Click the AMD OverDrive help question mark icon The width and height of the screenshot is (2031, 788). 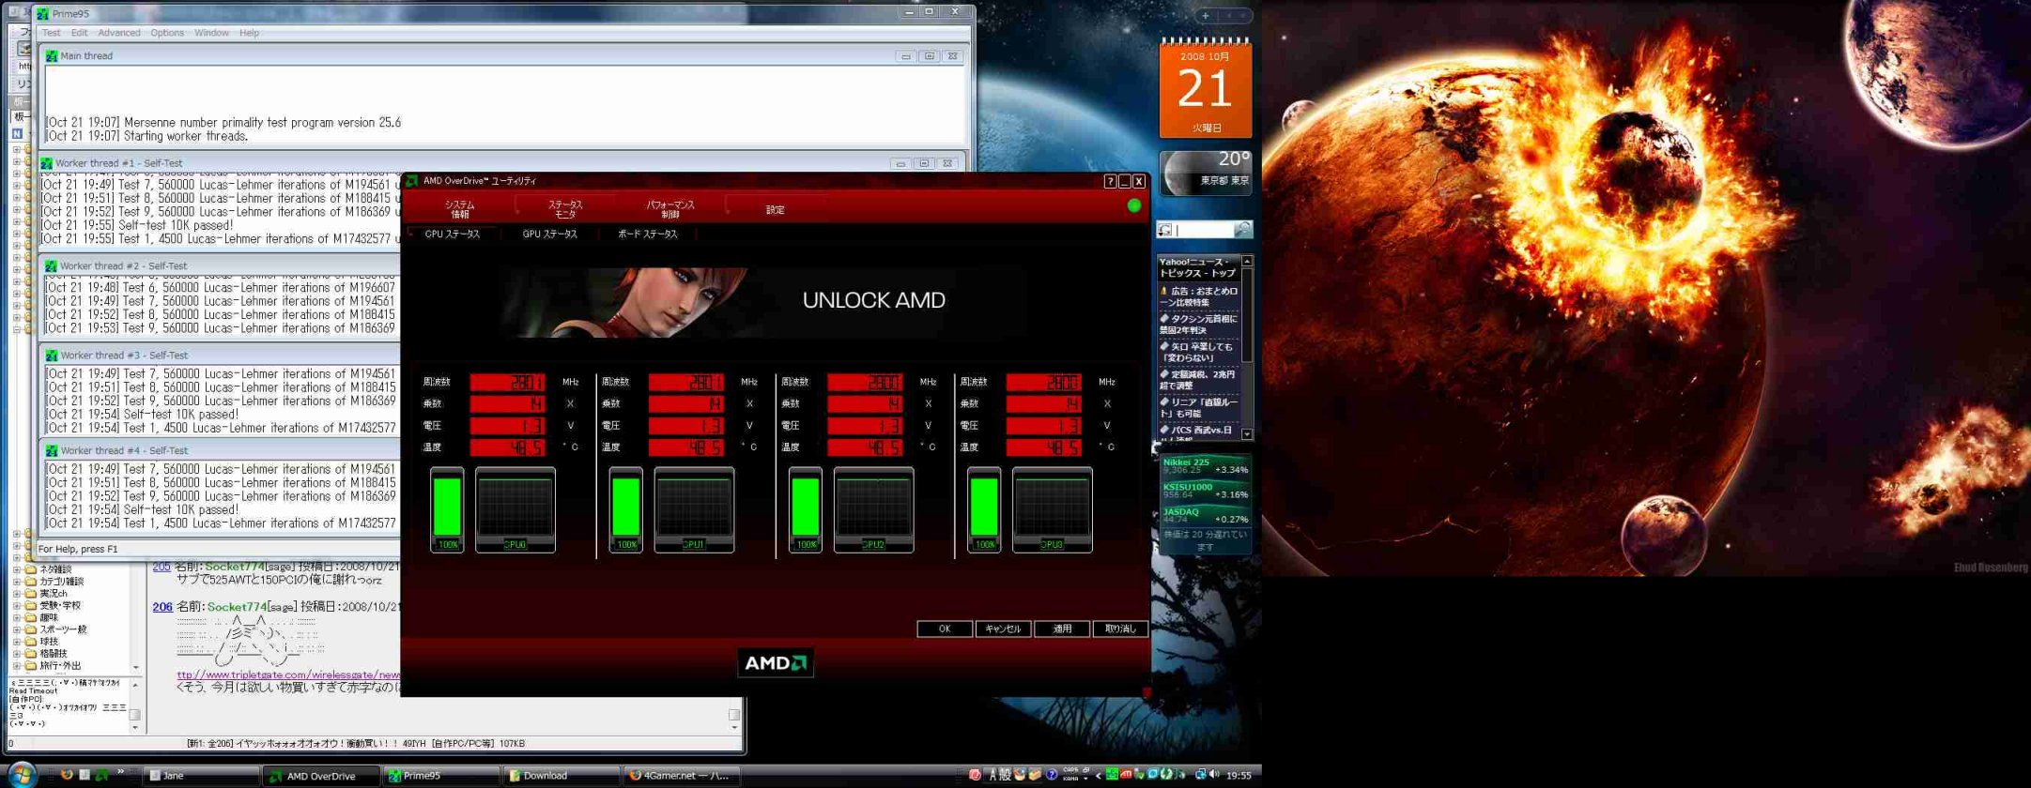tap(1110, 181)
